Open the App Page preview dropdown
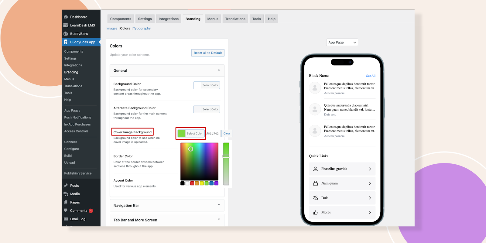 (342, 43)
